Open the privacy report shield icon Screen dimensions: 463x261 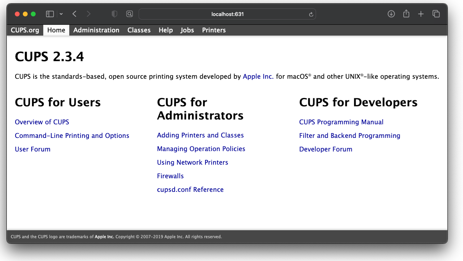(x=115, y=14)
